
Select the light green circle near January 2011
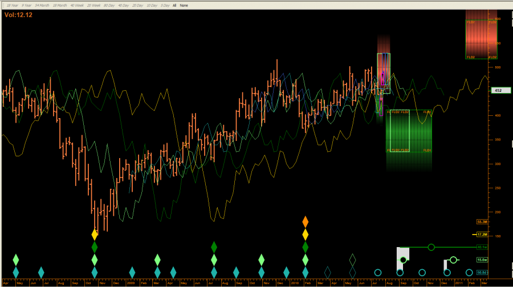[453, 260]
